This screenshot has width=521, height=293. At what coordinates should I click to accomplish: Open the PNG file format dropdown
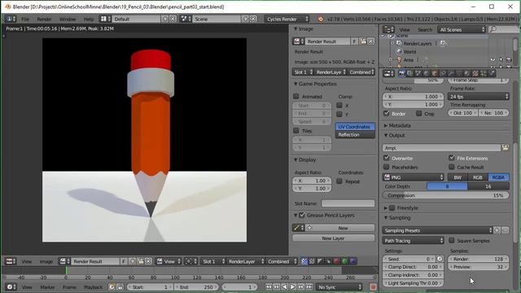414,177
